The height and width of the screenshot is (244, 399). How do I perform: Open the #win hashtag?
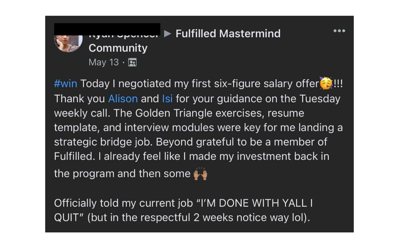click(66, 84)
